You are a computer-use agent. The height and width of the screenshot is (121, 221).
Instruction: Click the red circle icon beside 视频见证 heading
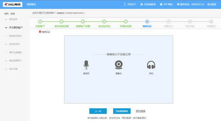coord(40,32)
